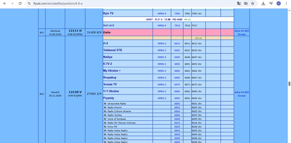
Task: Open site information icon in address bar
Action: point(29,3)
